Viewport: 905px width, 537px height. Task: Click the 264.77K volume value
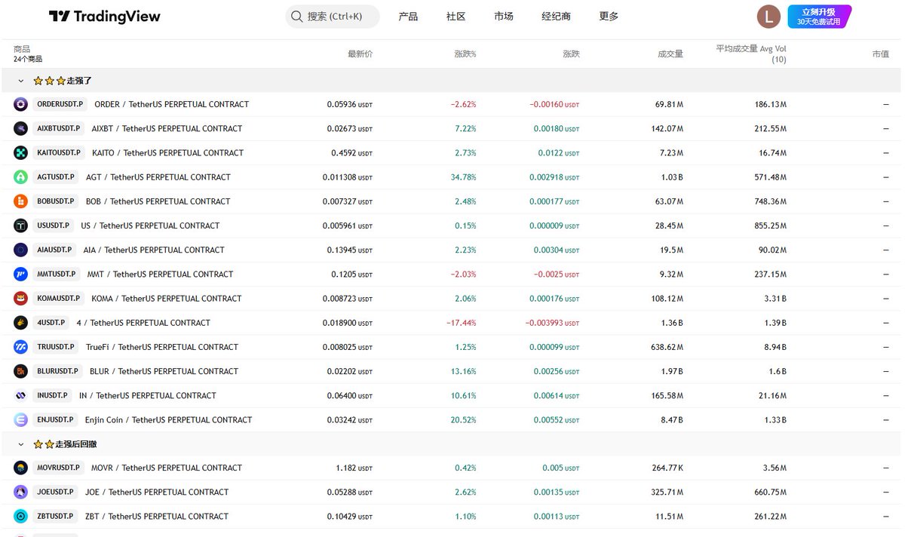(668, 468)
